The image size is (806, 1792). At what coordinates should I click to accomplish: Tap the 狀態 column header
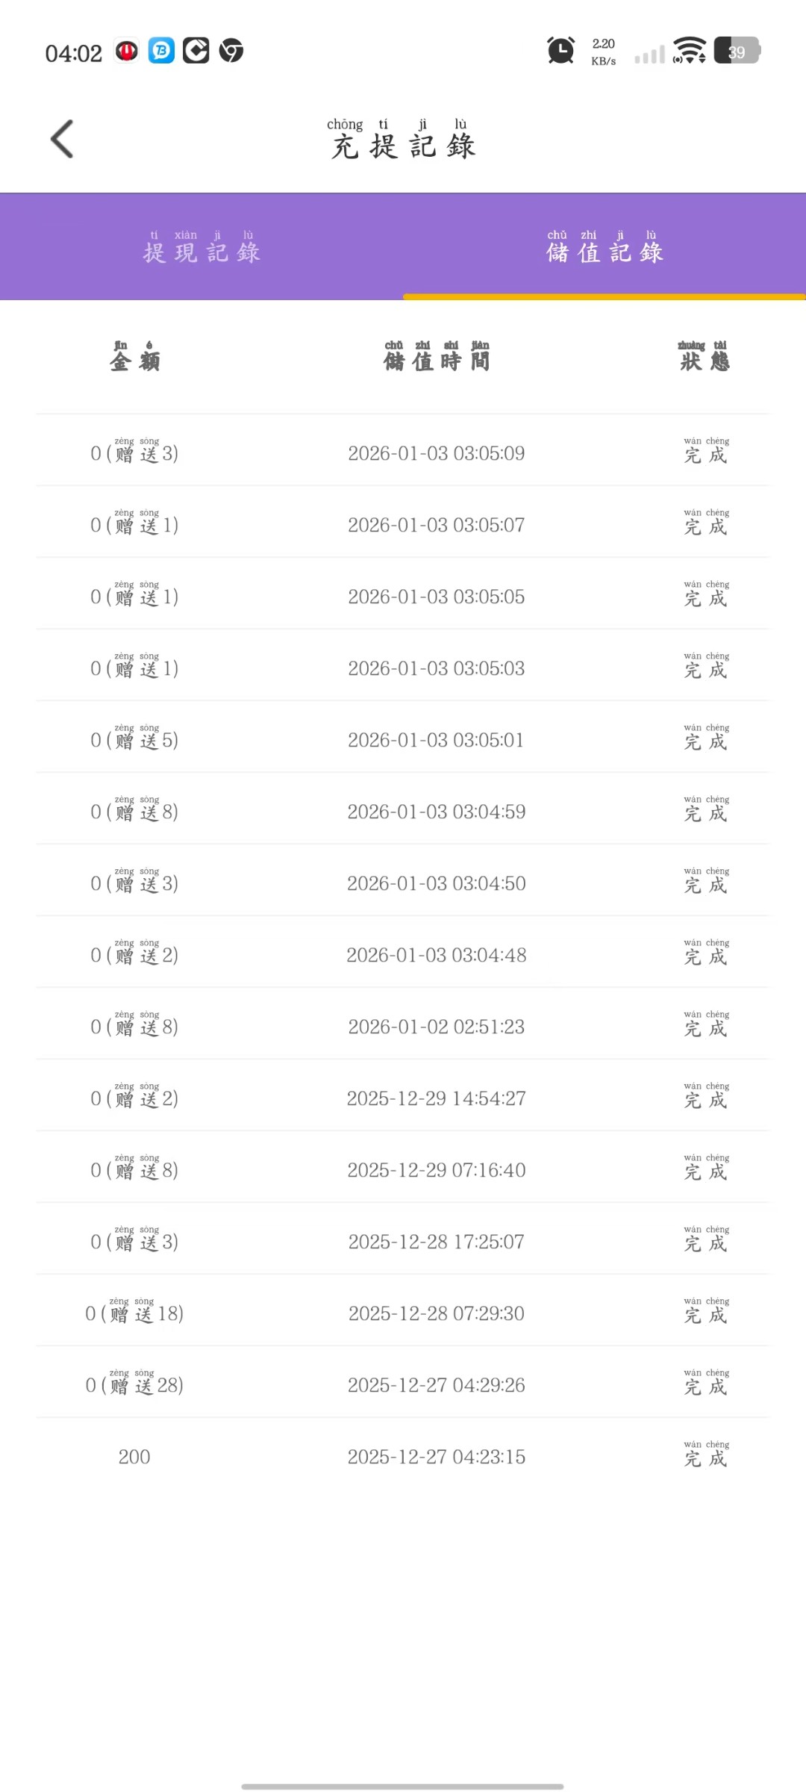[705, 357]
